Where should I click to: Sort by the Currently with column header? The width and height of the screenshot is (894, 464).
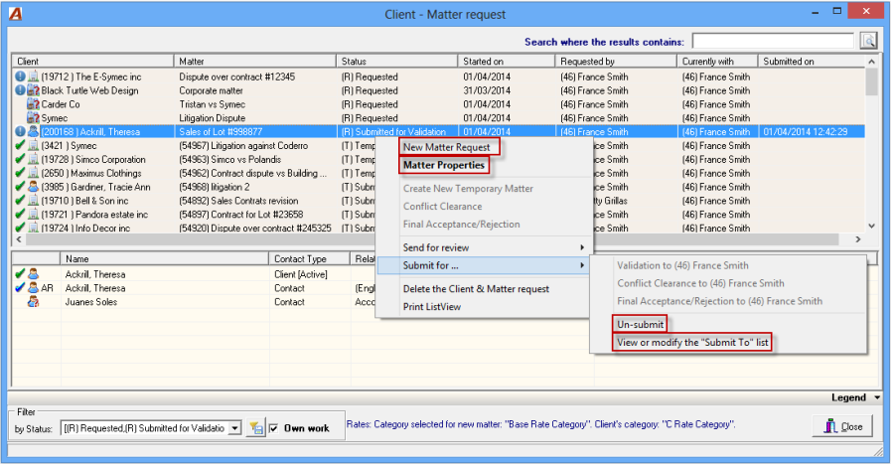tap(716, 61)
